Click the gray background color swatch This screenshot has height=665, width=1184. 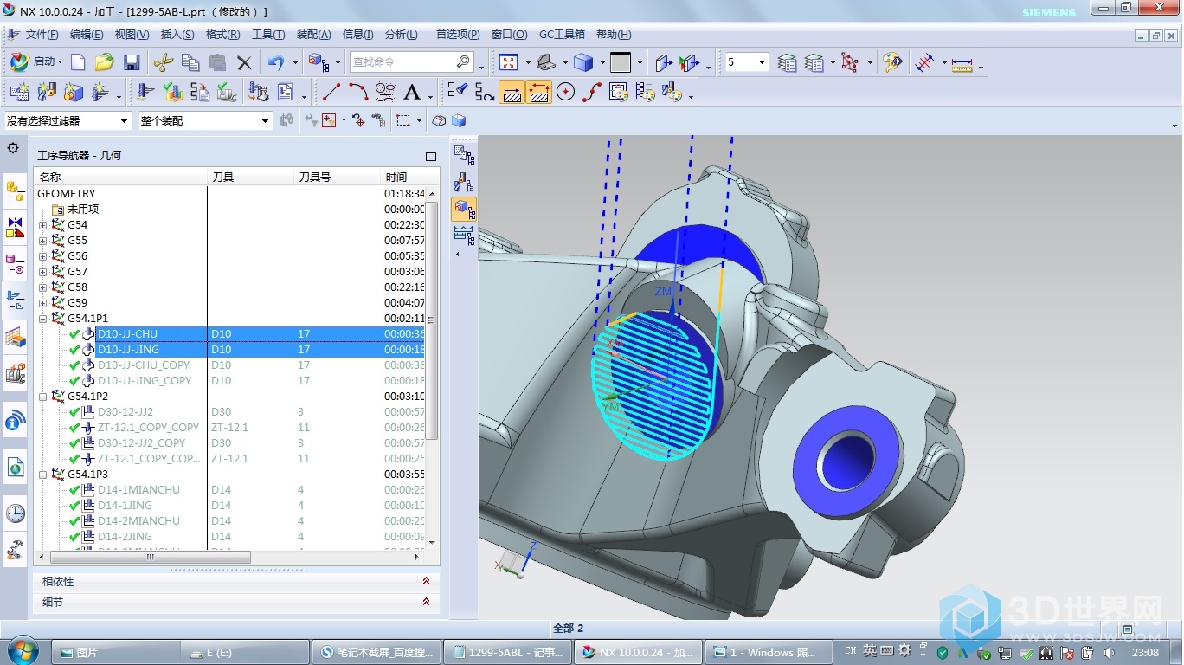pos(621,62)
